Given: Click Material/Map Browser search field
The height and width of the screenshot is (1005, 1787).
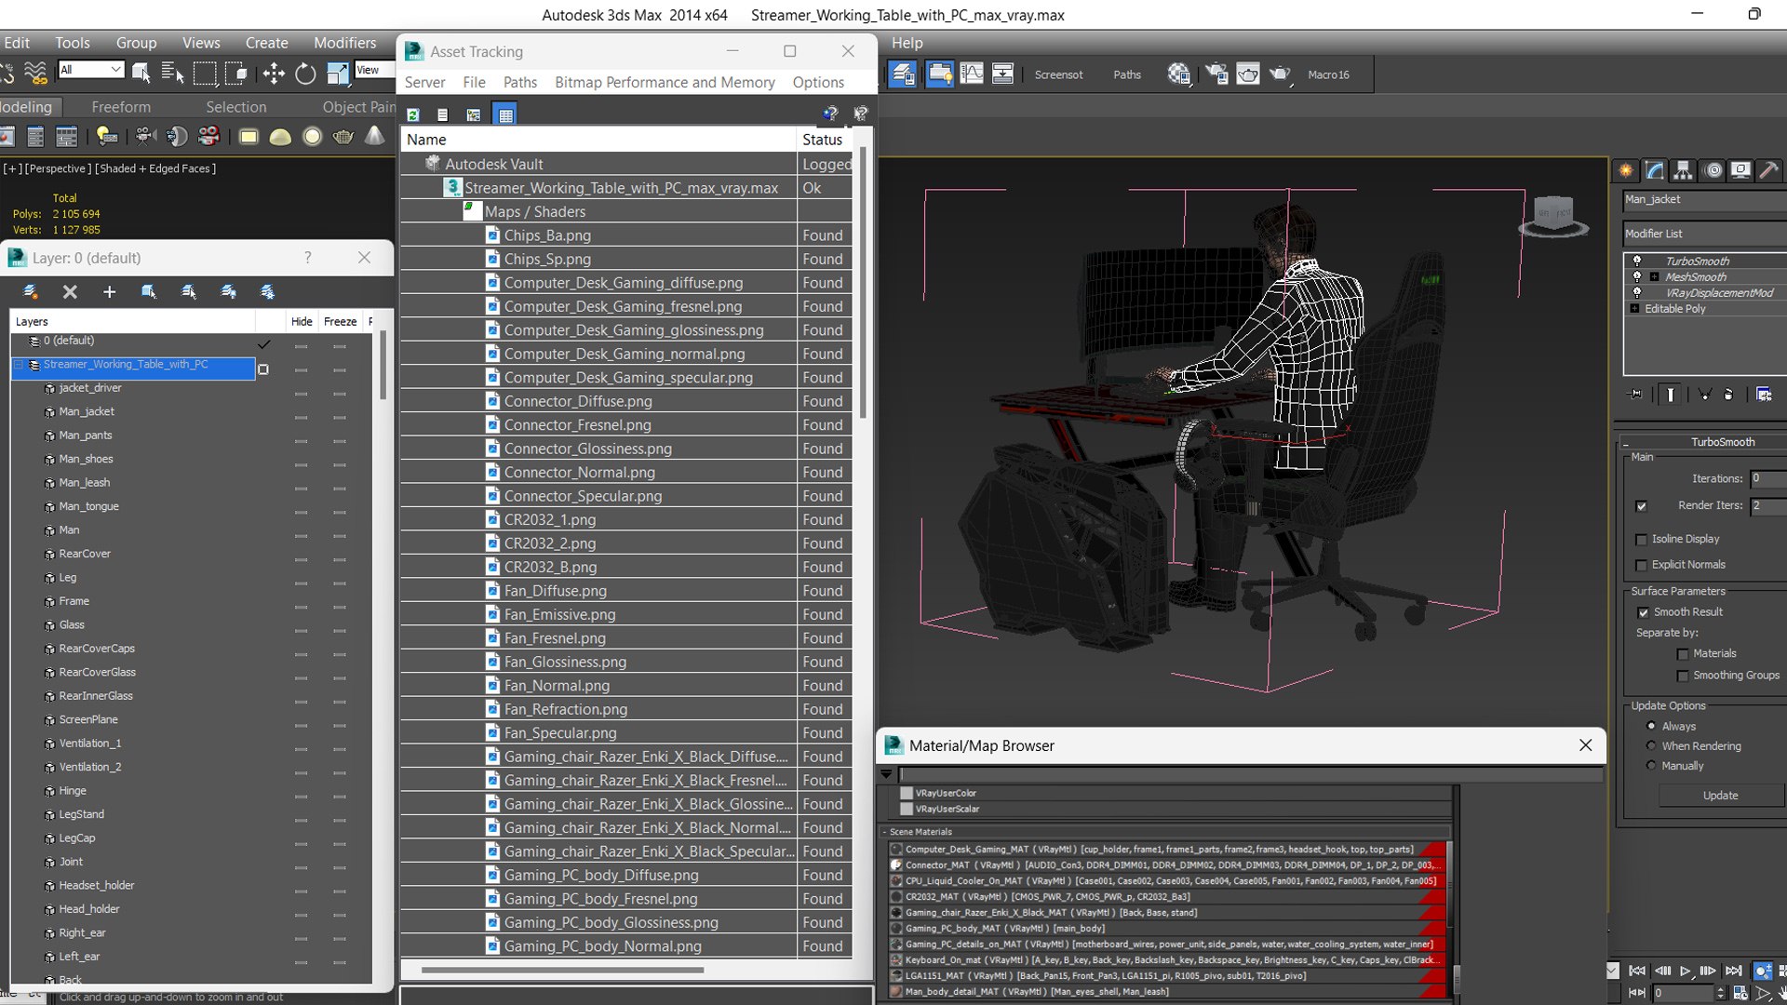Looking at the screenshot, I should pyautogui.click(x=1251, y=773).
